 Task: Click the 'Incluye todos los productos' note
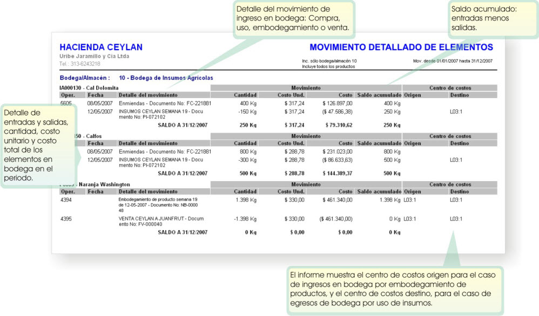[x=328, y=66]
